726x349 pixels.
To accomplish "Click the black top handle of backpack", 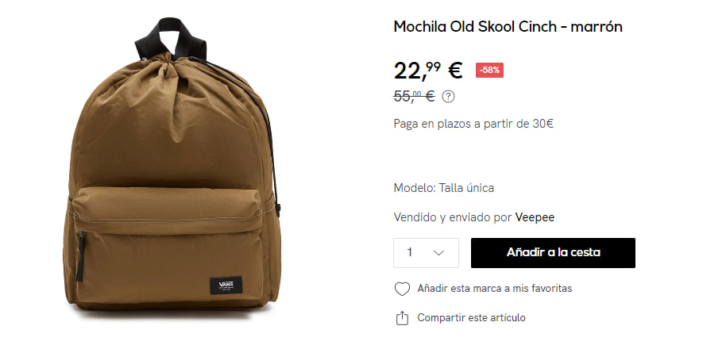I will pyautogui.click(x=171, y=38).
